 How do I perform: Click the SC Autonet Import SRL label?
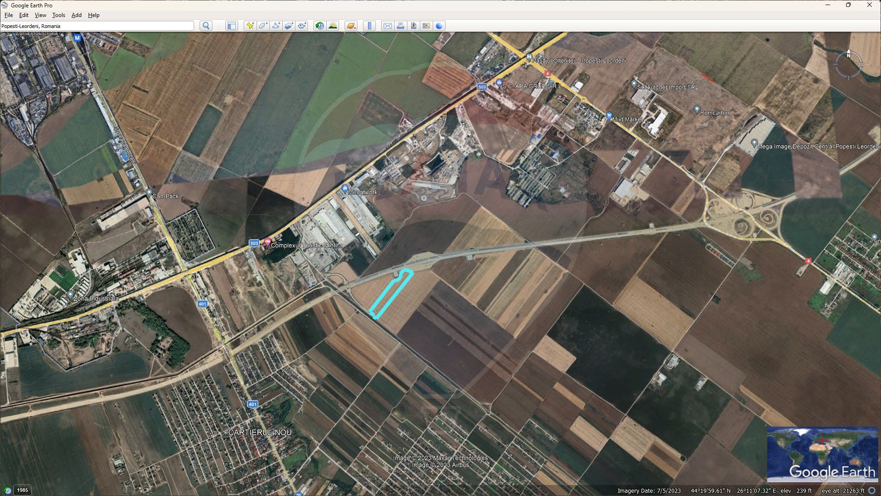coord(667,87)
